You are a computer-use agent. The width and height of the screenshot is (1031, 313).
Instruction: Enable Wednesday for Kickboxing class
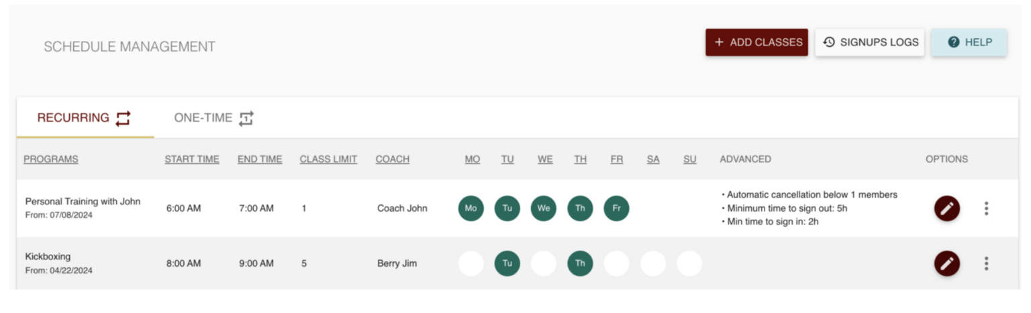point(544,263)
